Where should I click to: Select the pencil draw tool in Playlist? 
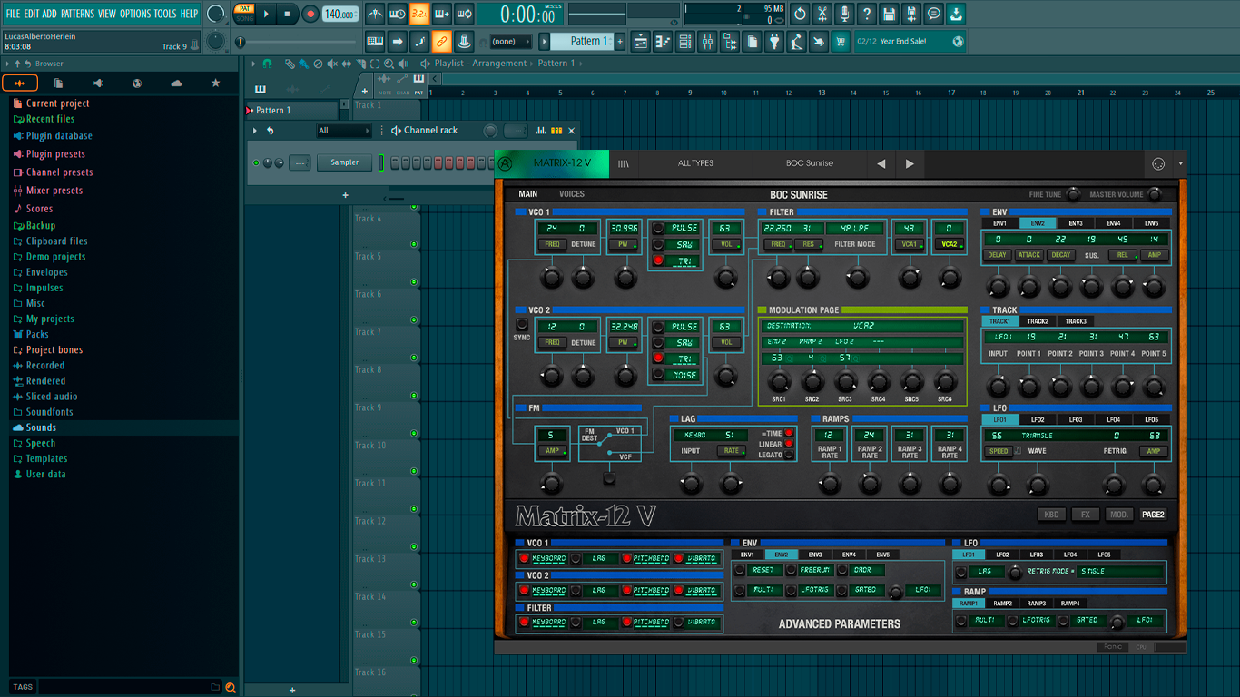289,64
